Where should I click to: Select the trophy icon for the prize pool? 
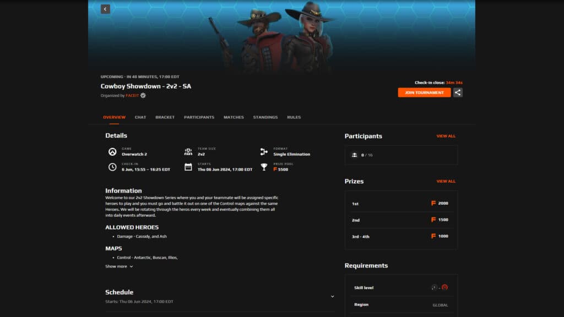264,166
